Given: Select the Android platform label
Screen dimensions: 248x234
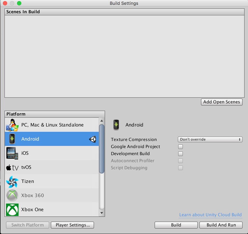Looking at the screenshot, I should click(30, 139).
